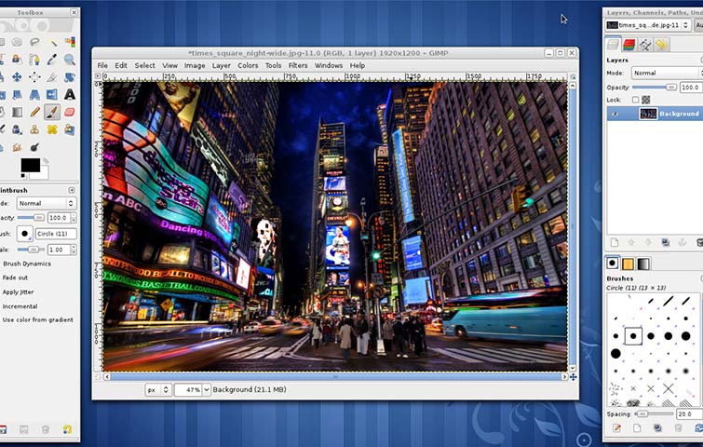Screen dimensions: 703x447
Task: Select the Foreground Select tool
Action: tap(17, 60)
